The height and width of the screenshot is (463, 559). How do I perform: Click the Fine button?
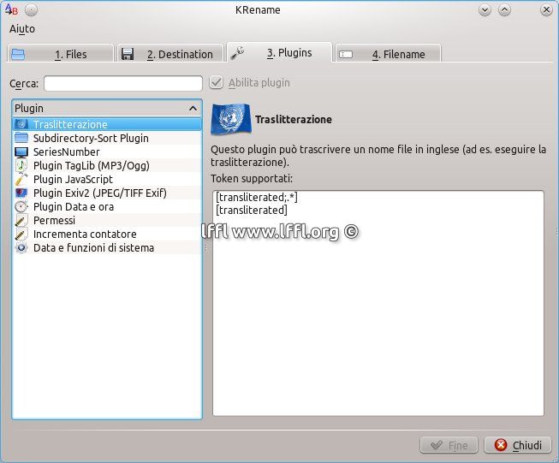pyautogui.click(x=449, y=445)
